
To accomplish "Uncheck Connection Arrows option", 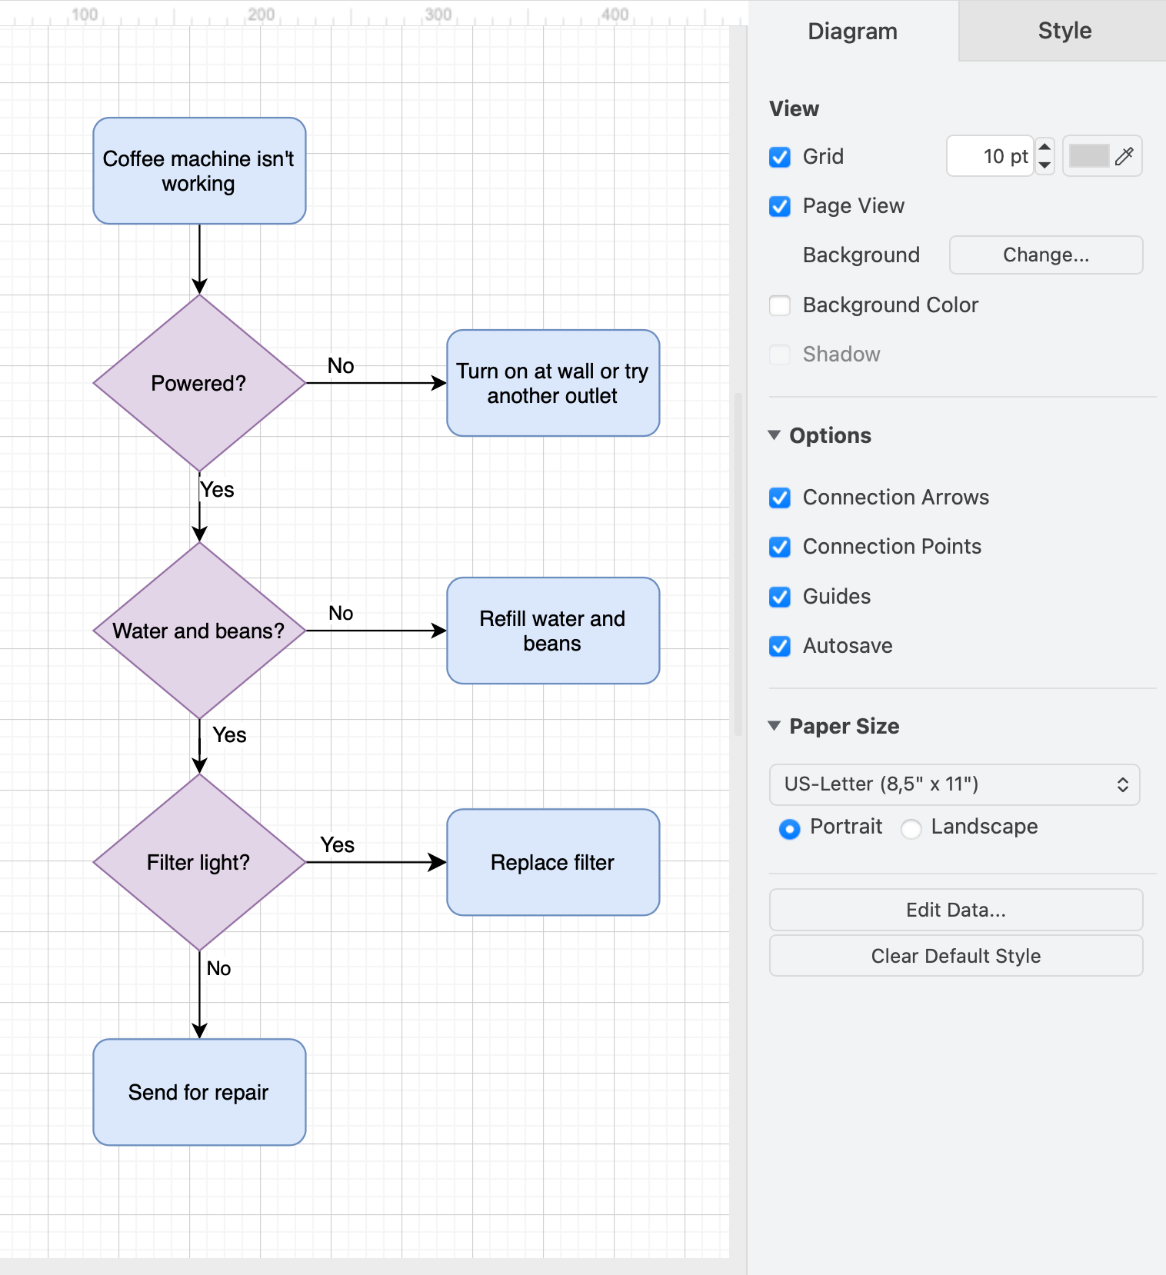I will pos(780,498).
